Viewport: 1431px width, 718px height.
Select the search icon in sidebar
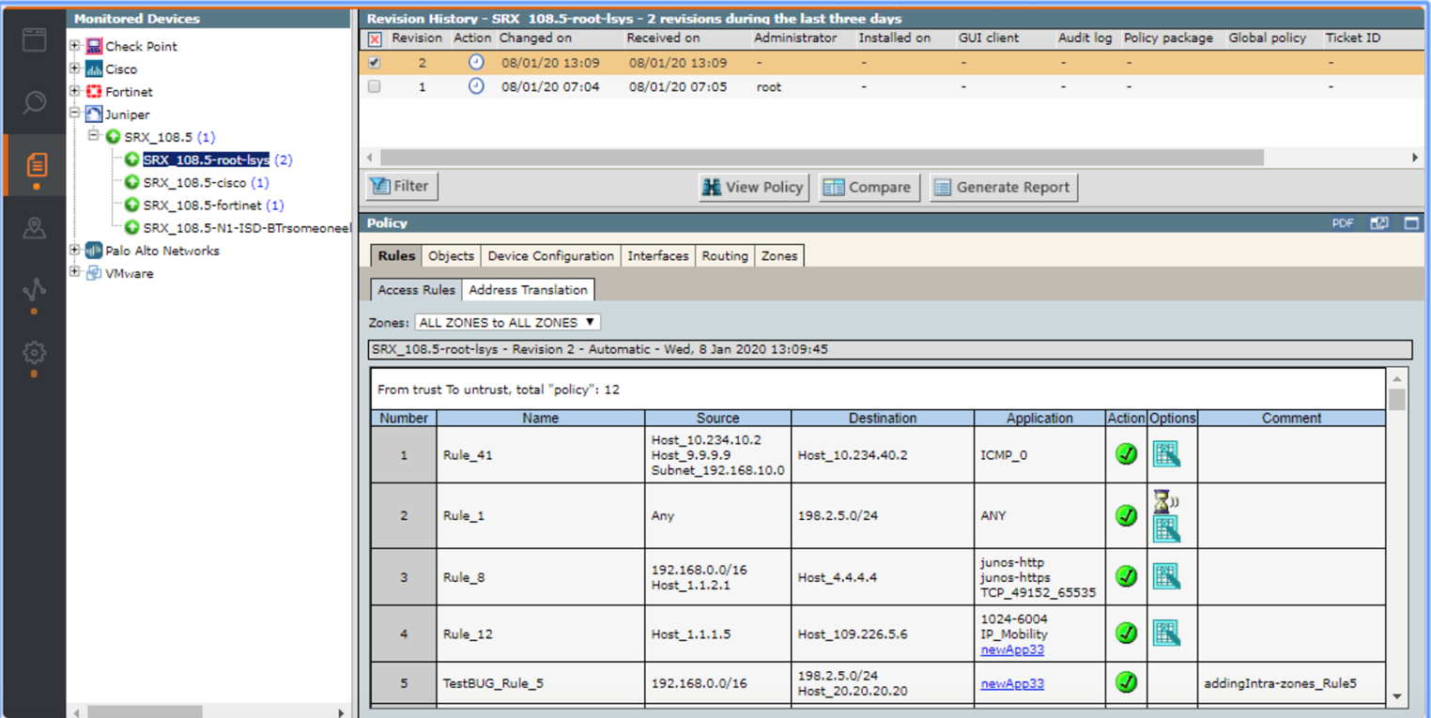point(34,103)
